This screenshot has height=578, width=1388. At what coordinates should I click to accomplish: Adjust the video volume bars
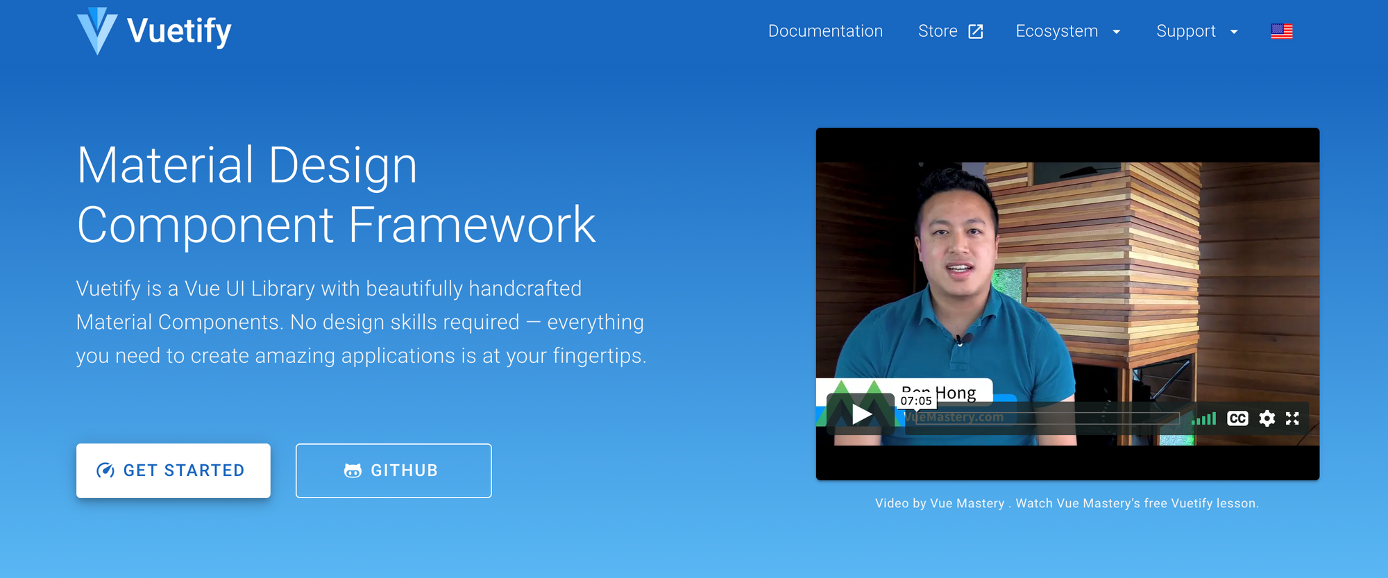1203,418
